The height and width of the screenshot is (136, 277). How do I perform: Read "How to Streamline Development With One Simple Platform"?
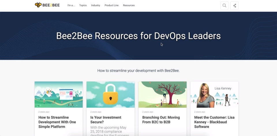pos(57,122)
